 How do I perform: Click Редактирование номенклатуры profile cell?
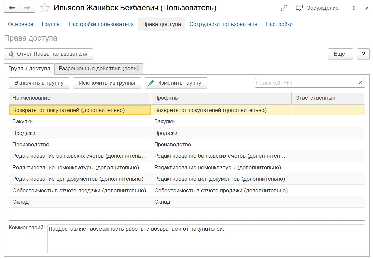pos(221,167)
